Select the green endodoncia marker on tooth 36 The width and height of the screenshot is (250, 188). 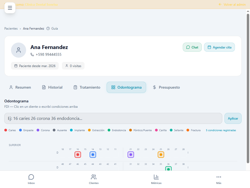coord(168,169)
